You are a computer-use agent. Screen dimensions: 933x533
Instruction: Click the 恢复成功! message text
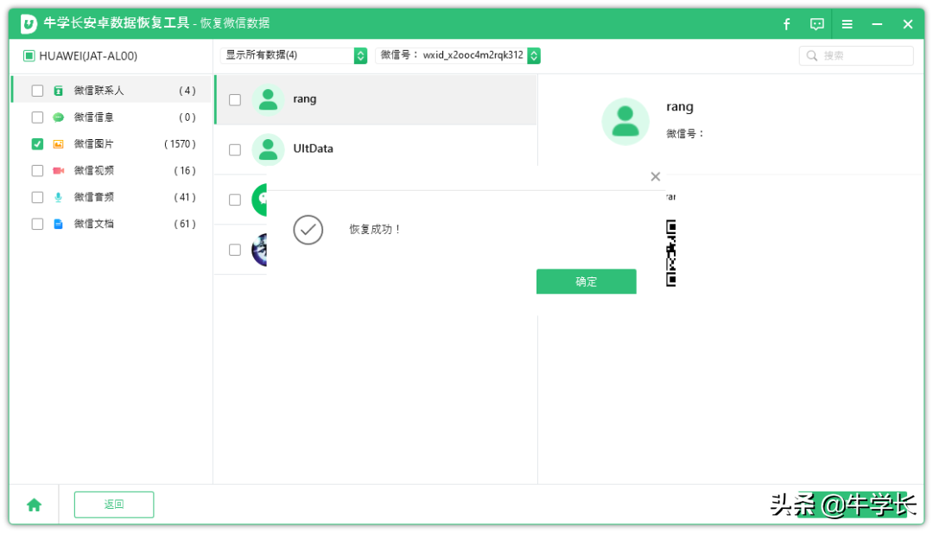[374, 230]
